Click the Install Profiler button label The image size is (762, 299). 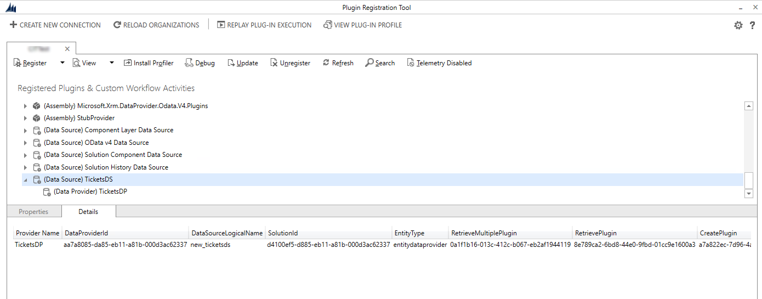pyautogui.click(x=153, y=63)
